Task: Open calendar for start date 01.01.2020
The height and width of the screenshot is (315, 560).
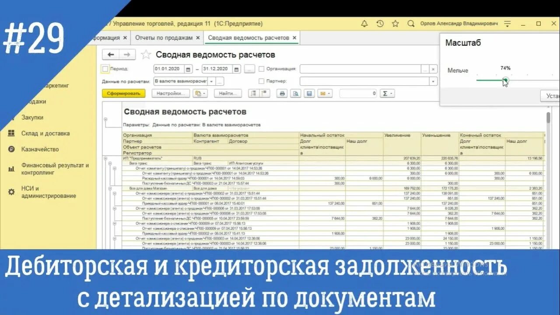Action: click(x=188, y=69)
